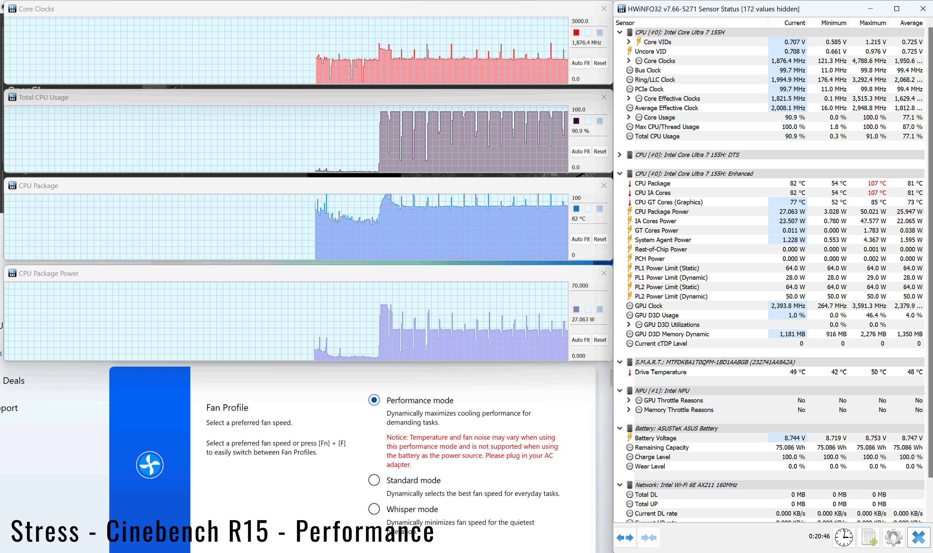The width and height of the screenshot is (933, 553).
Task: Click Auto Fit on Core Clocks graph
Action: pyautogui.click(x=580, y=63)
